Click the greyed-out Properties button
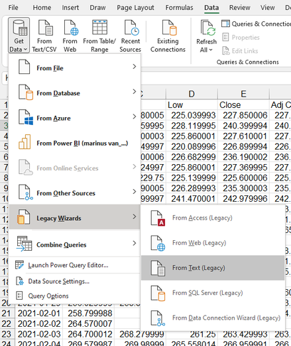291x346 pixels. tap(241, 37)
